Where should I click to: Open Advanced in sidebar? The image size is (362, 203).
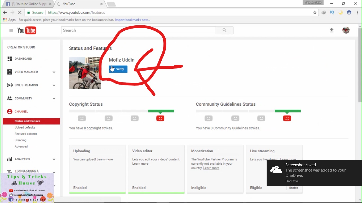point(21,146)
